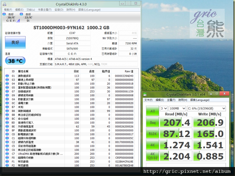Click the 4K write result 1.541
Image resolution: width=235 pixels, height=176 pixels.
210,145
